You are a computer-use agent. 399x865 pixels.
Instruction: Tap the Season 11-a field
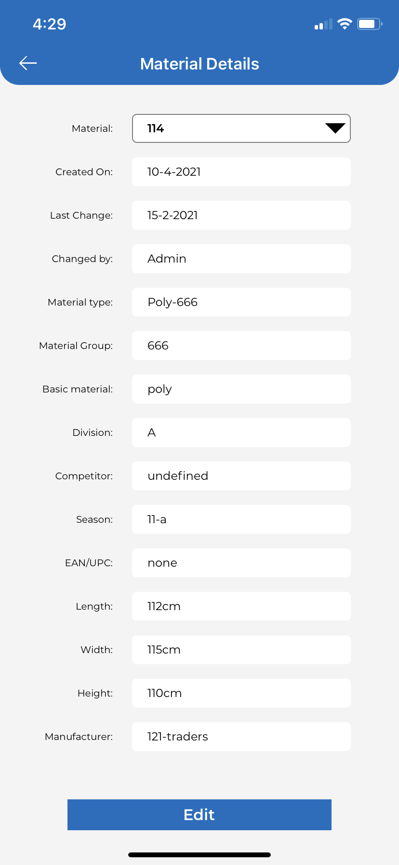241,519
